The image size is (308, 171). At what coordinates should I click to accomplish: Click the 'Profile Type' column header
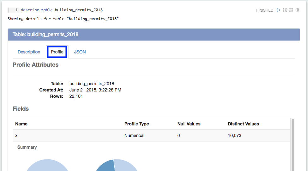coord(137,124)
